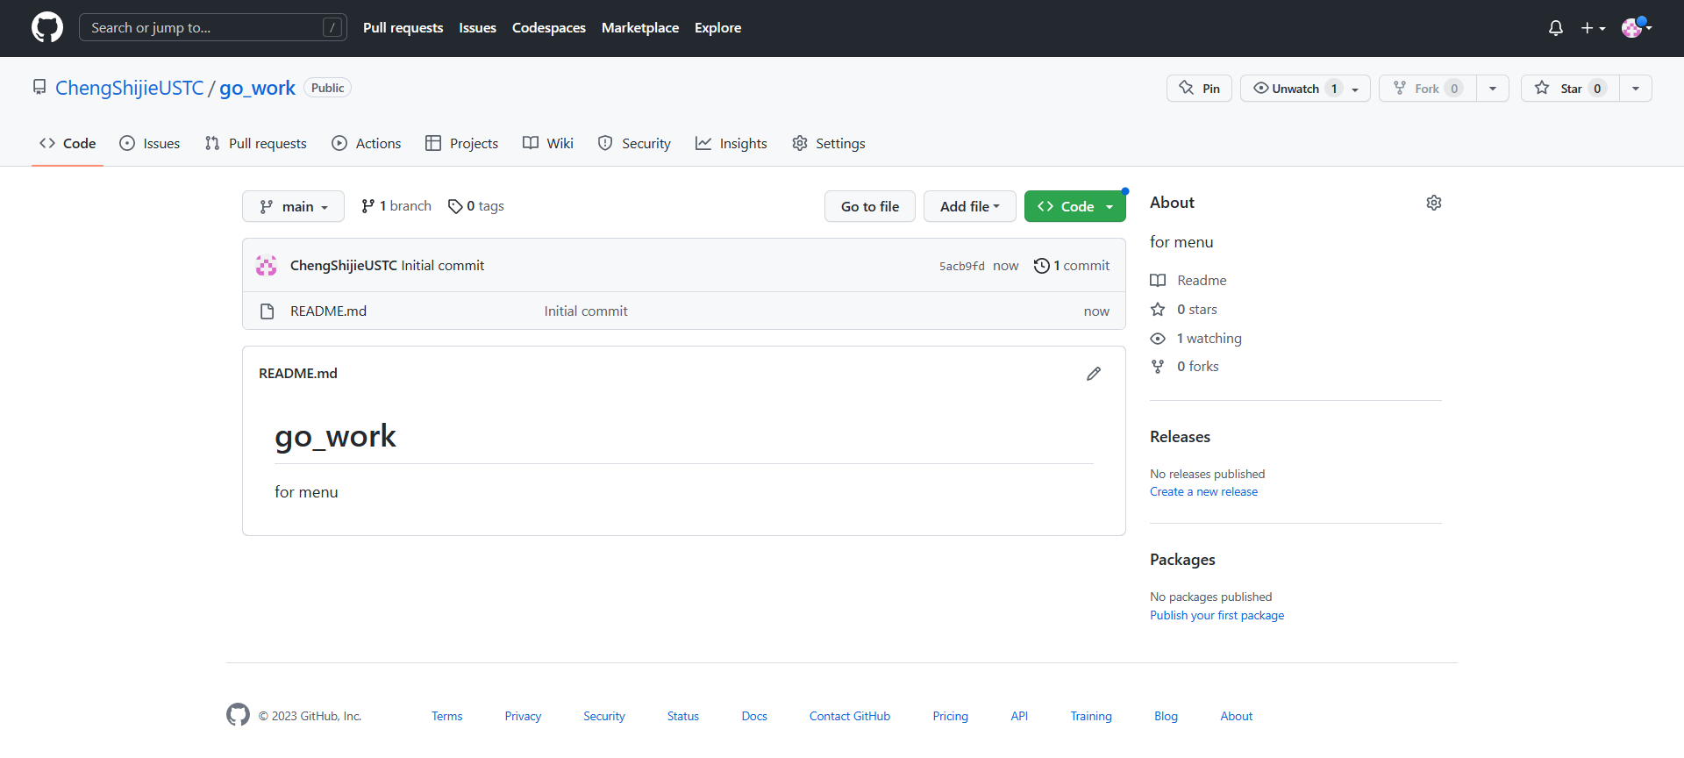Click the tags icon showing 0 tags
The width and height of the screenshot is (1684, 758).
point(455,206)
